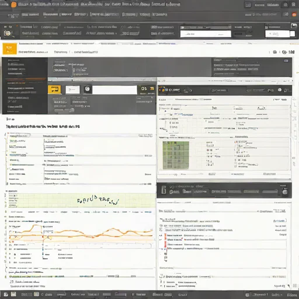The image size is (299, 299).
Task: Click the white round icon in right panel header
Action: coord(280,90)
